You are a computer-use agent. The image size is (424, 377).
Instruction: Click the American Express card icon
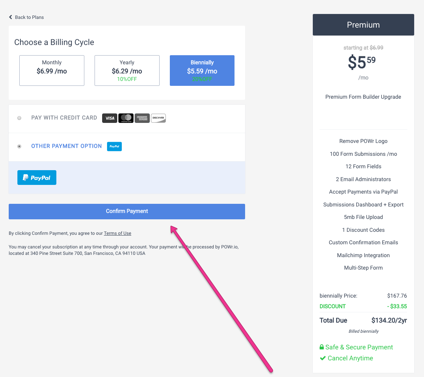tap(142, 118)
